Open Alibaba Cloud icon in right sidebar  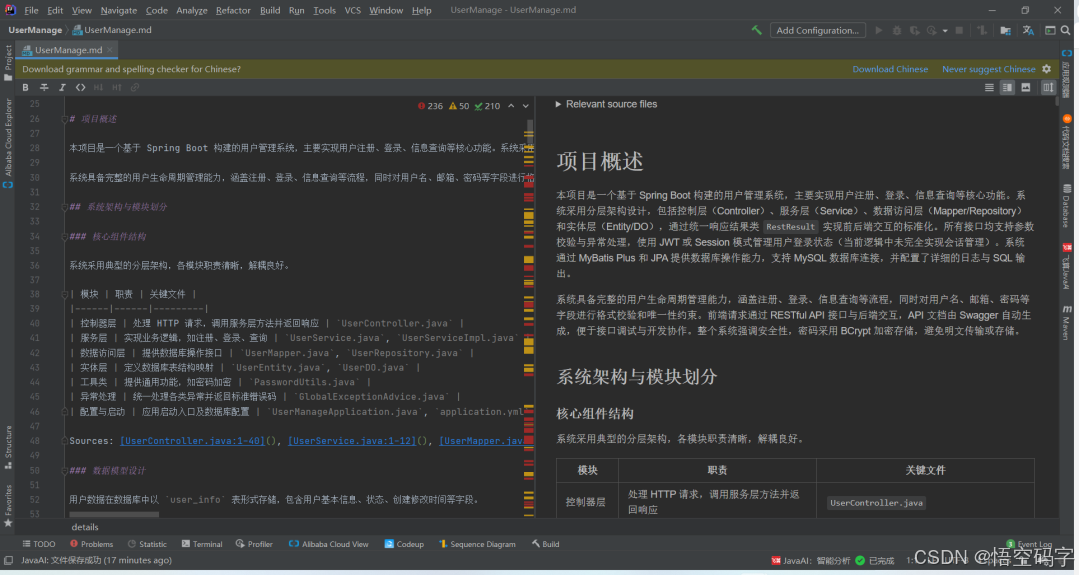1067,53
